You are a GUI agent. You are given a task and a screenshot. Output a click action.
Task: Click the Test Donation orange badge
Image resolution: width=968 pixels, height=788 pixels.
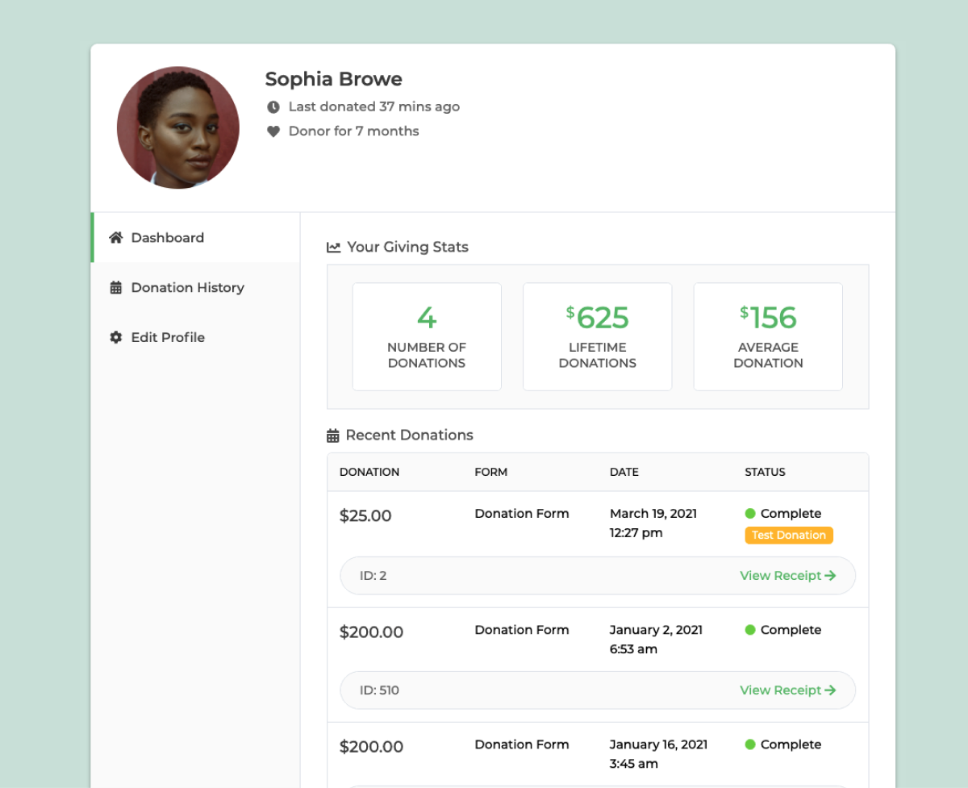tap(789, 536)
